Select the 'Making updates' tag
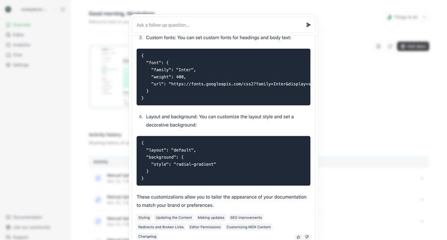The height and width of the screenshot is (240, 447). 211,218
